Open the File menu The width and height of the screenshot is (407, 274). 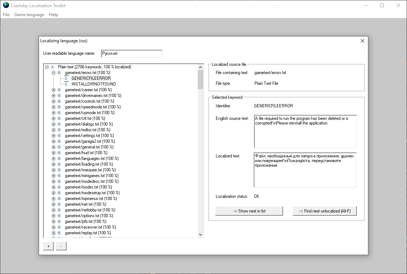tap(6, 15)
